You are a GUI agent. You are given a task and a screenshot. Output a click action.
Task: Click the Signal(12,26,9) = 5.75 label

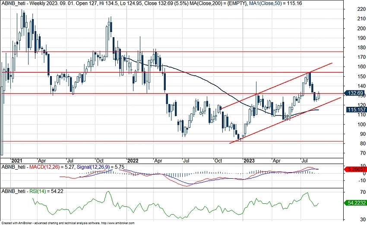tap(101, 167)
